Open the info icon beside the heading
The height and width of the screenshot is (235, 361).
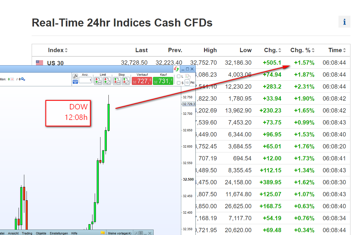[x=344, y=22]
